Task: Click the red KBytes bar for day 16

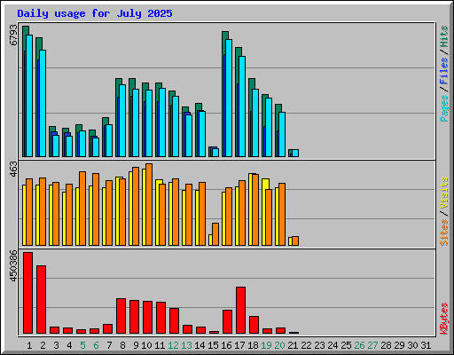Action: (228, 322)
